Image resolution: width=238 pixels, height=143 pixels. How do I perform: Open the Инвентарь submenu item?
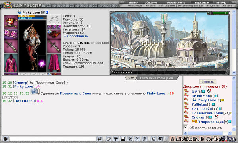(x=135, y=6)
